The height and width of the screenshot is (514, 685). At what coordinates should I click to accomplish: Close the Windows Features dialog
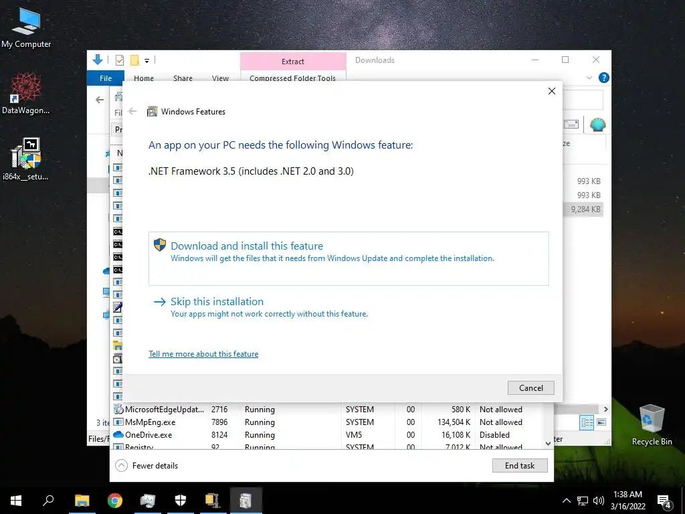552,91
